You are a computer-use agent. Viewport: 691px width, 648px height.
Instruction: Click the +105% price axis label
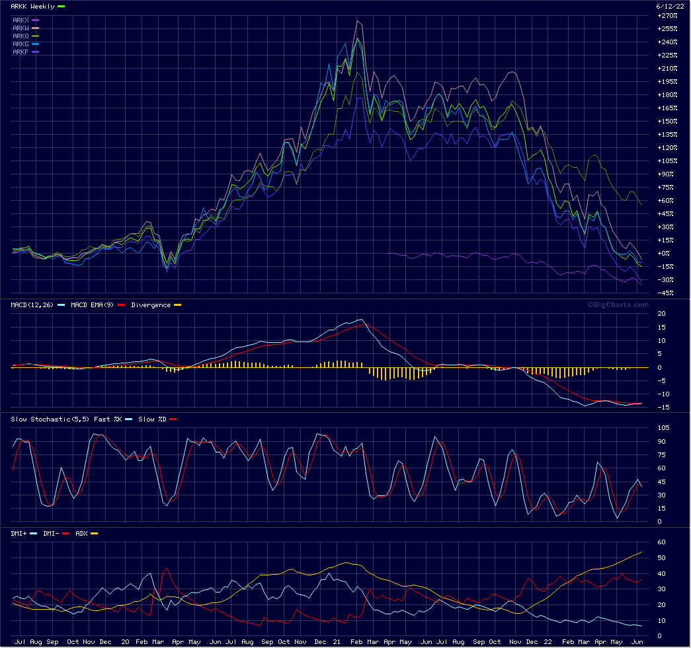coord(667,161)
